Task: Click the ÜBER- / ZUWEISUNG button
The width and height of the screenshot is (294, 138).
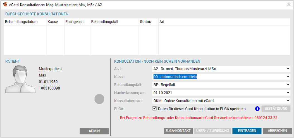Action: 213,131
